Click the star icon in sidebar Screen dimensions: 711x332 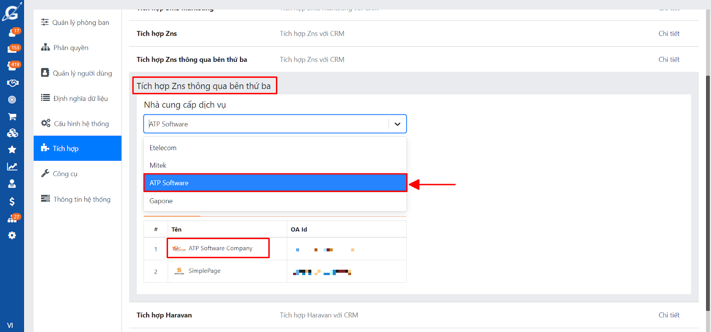pyautogui.click(x=12, y=150)
